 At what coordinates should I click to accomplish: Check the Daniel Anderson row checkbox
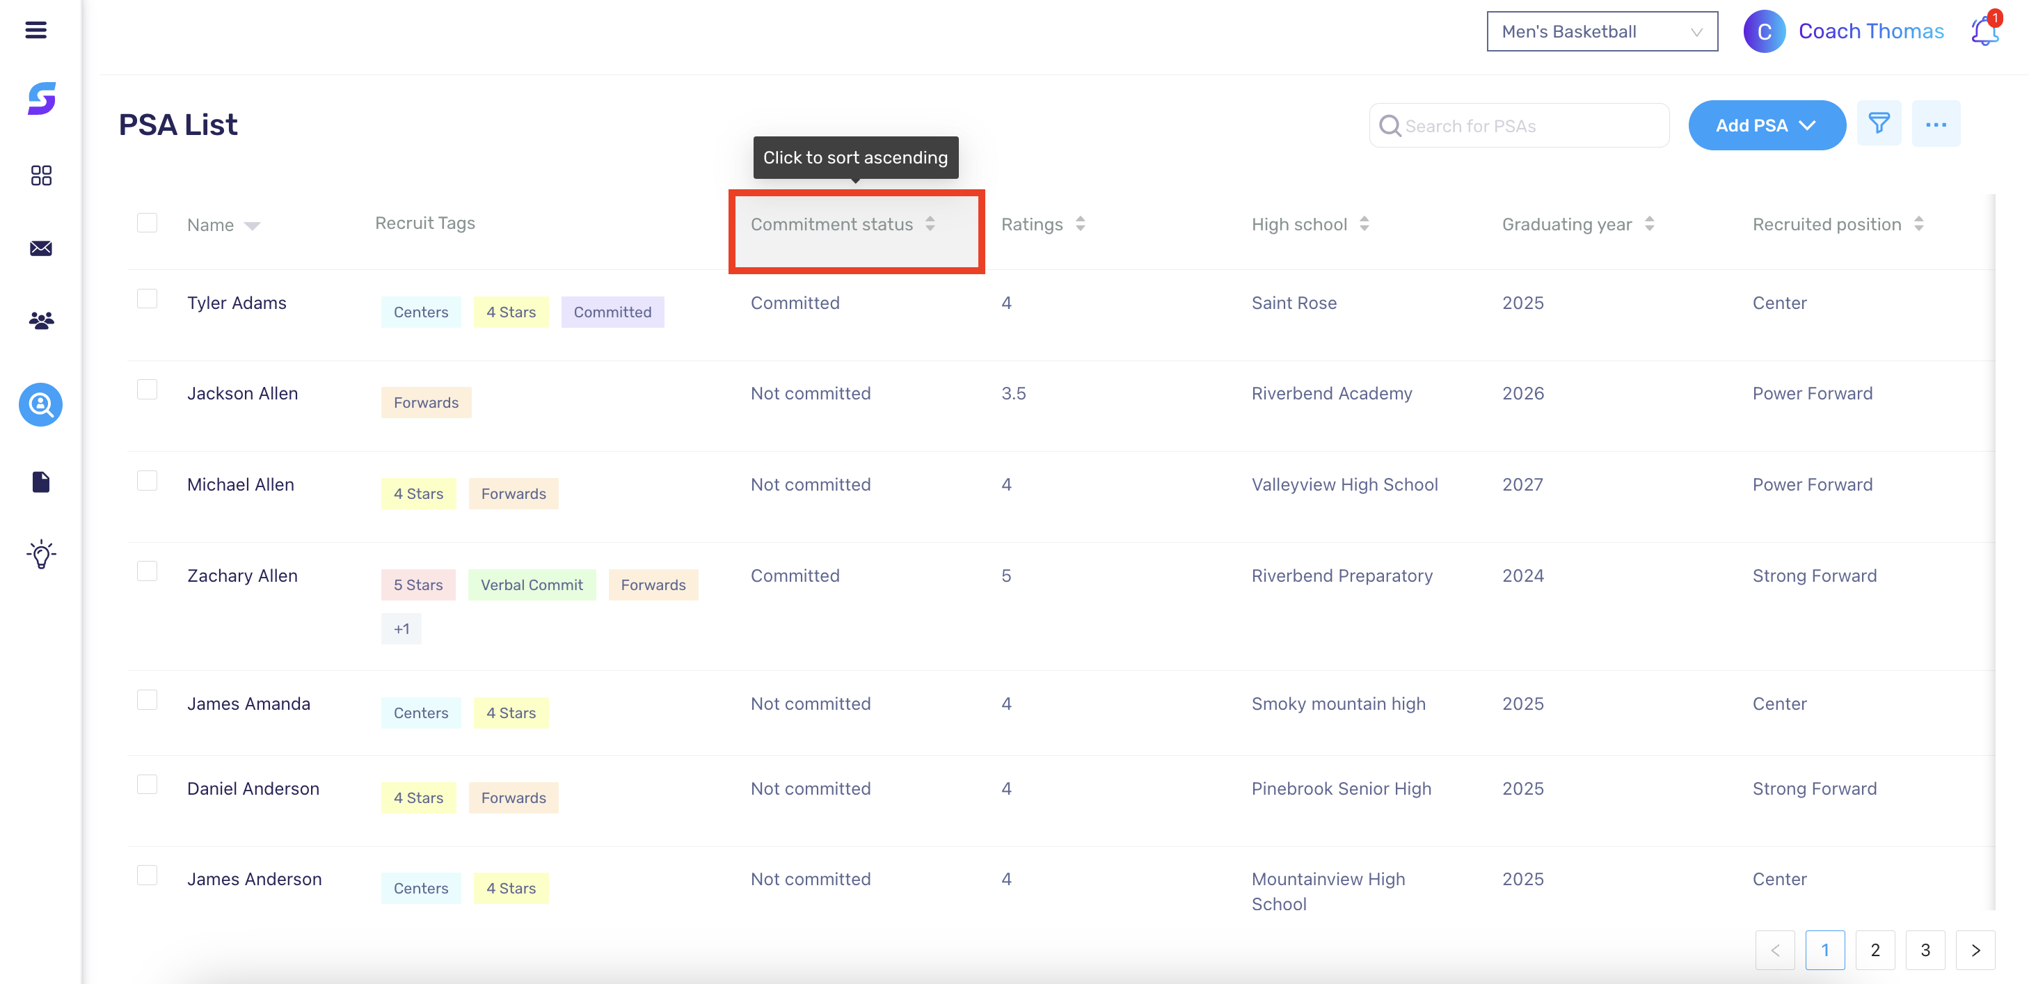[x=148, y=784]
